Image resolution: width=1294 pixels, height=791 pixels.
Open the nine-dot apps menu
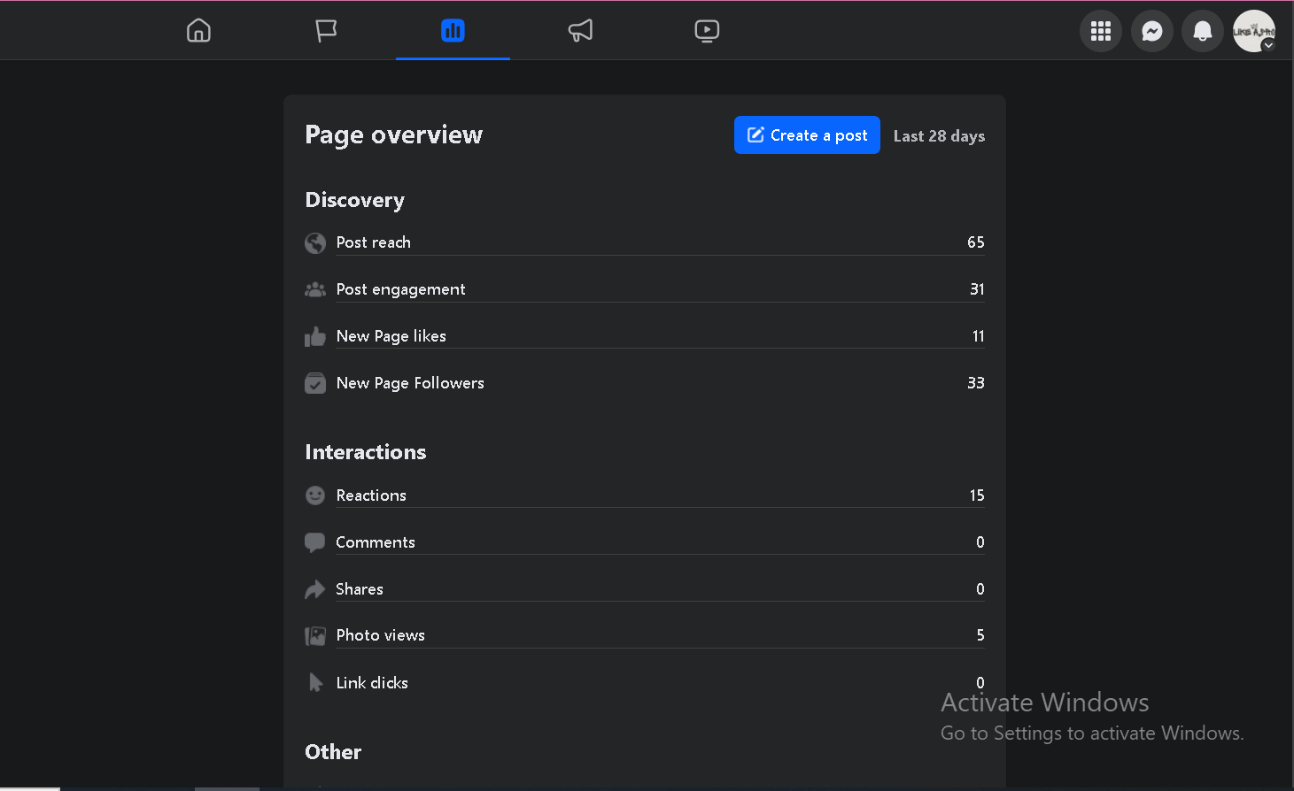(1101, 31)
